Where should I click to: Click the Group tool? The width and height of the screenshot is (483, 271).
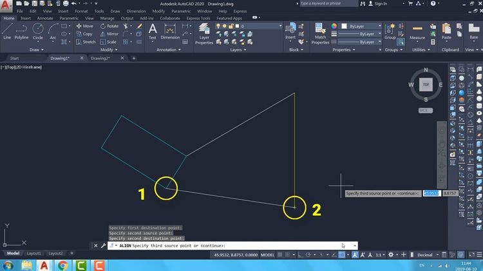click(x=390, y=31)
